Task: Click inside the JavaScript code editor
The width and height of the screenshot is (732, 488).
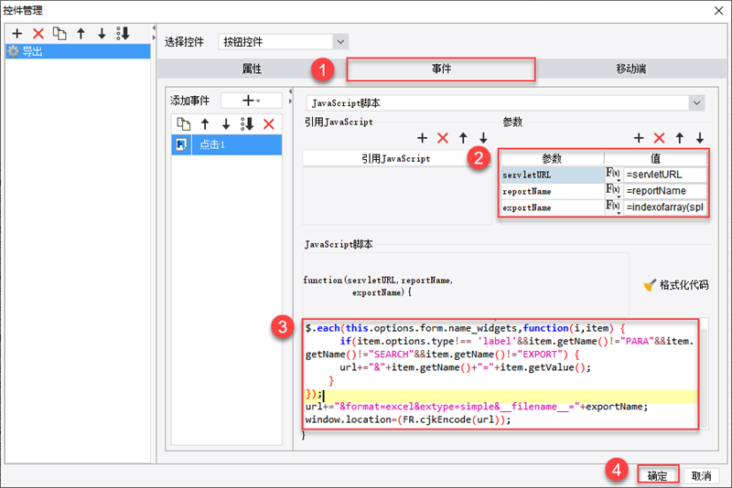Action: 501,374
